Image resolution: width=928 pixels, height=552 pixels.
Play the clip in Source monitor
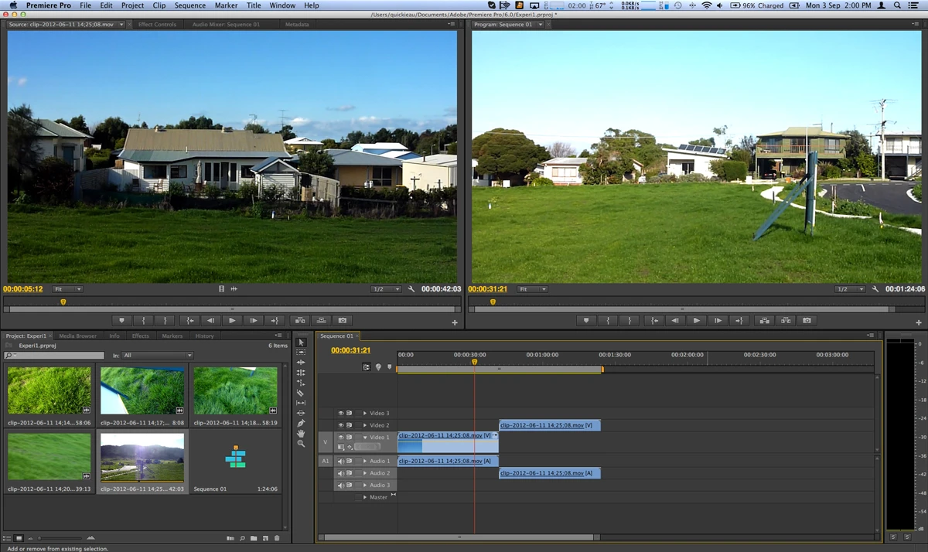232,320
